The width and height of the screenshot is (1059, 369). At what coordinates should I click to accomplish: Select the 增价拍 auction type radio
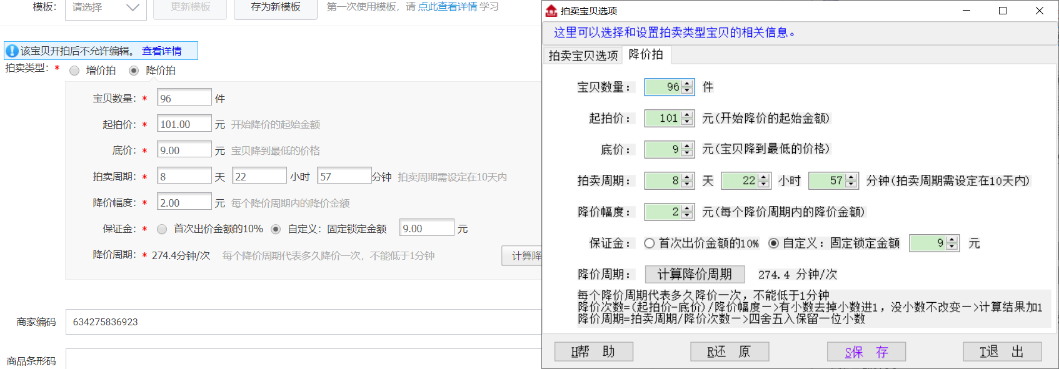[74, 71]
